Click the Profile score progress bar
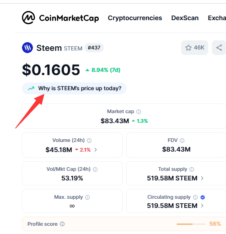Screen dimensions: 226x234 [x=191, y=224]
